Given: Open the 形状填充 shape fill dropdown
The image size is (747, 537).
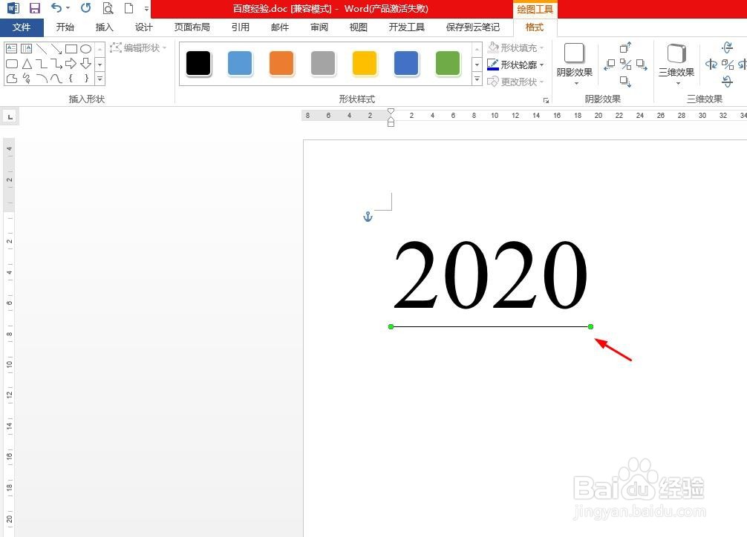Looking at the screenshot, I should (x=516, y=47).
